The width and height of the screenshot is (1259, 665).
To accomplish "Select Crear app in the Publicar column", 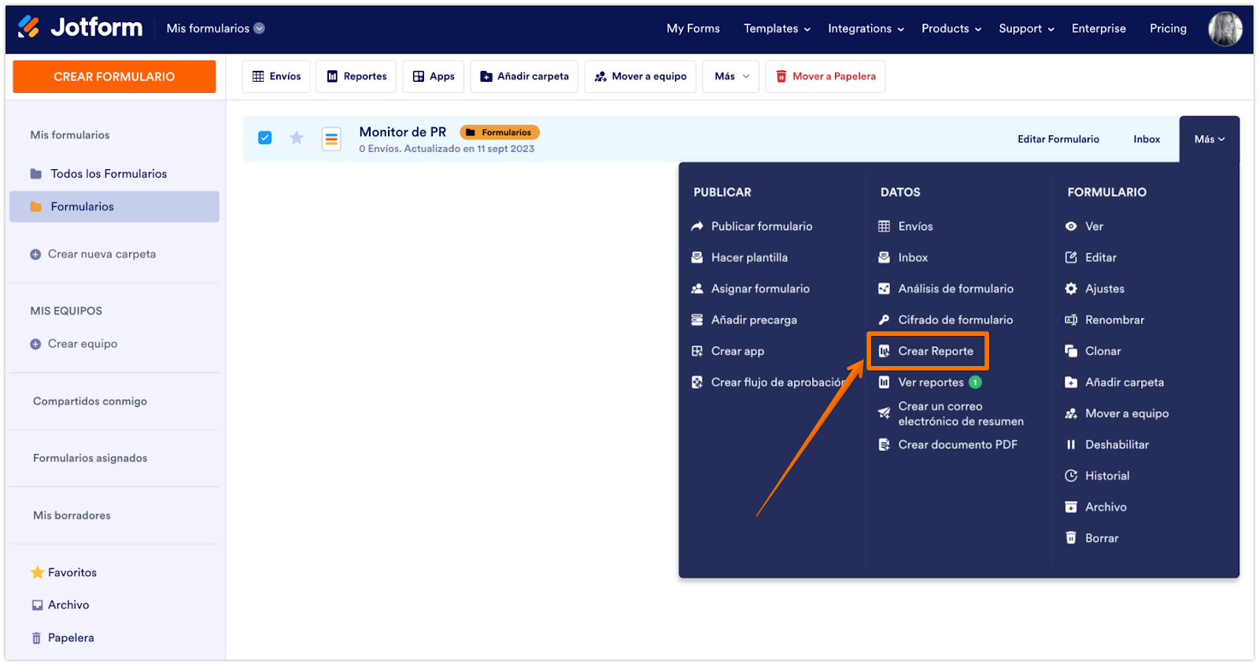I will (727, 351).
